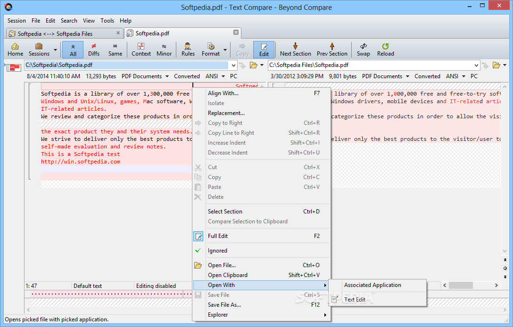Click the current difference circle marker
Screen dimensions: 513x327
tap(505, 268)
